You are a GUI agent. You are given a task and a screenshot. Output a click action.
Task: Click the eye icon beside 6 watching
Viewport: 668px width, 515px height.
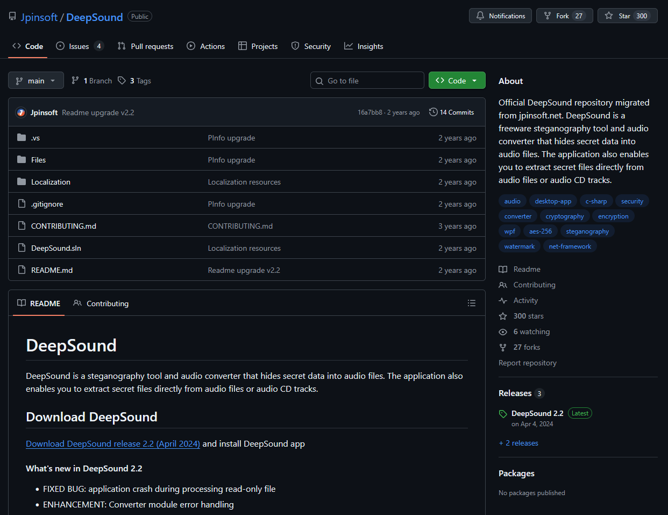click(503, 331)
